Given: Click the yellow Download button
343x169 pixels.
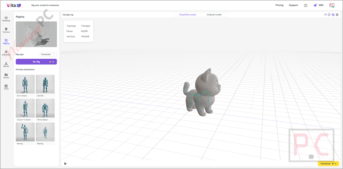Looking at the screenshot, I should coord(328,163).
